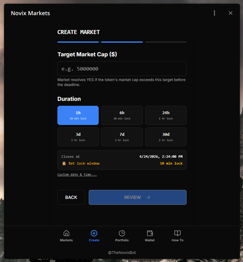Viewport: 243px width, 262px height.
Task: Click the REVIEW button
Action: tap(137, 197)
